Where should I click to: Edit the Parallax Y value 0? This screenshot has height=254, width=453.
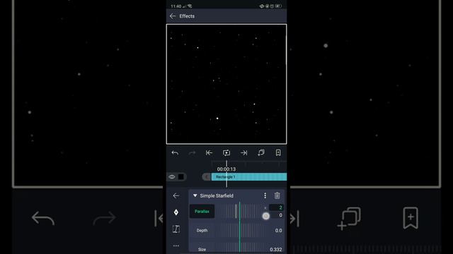point(277,215)
